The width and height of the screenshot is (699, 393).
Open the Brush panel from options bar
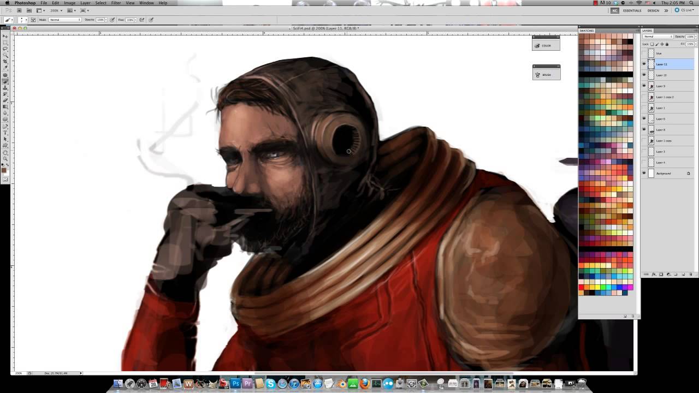[x=33, y=20]
